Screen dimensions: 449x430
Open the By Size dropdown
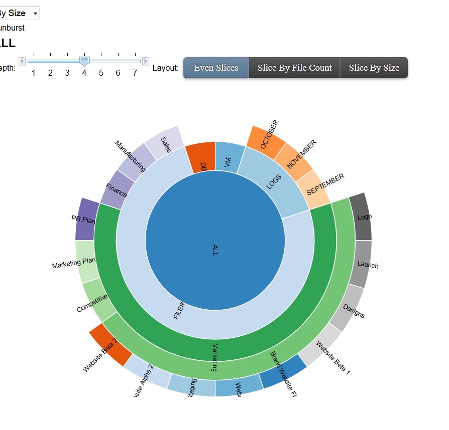click(x=19, y=13)
